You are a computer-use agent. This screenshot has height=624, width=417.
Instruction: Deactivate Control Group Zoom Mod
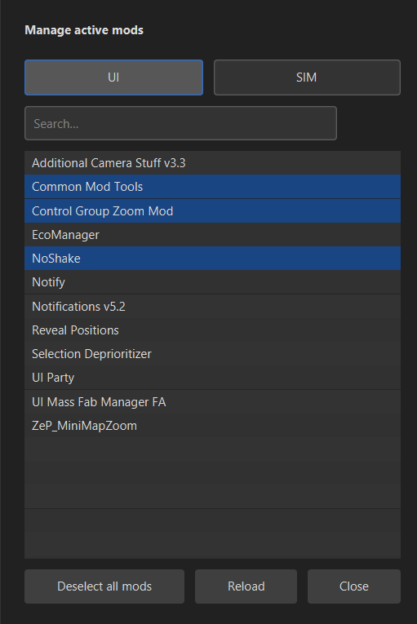[213, 211]
